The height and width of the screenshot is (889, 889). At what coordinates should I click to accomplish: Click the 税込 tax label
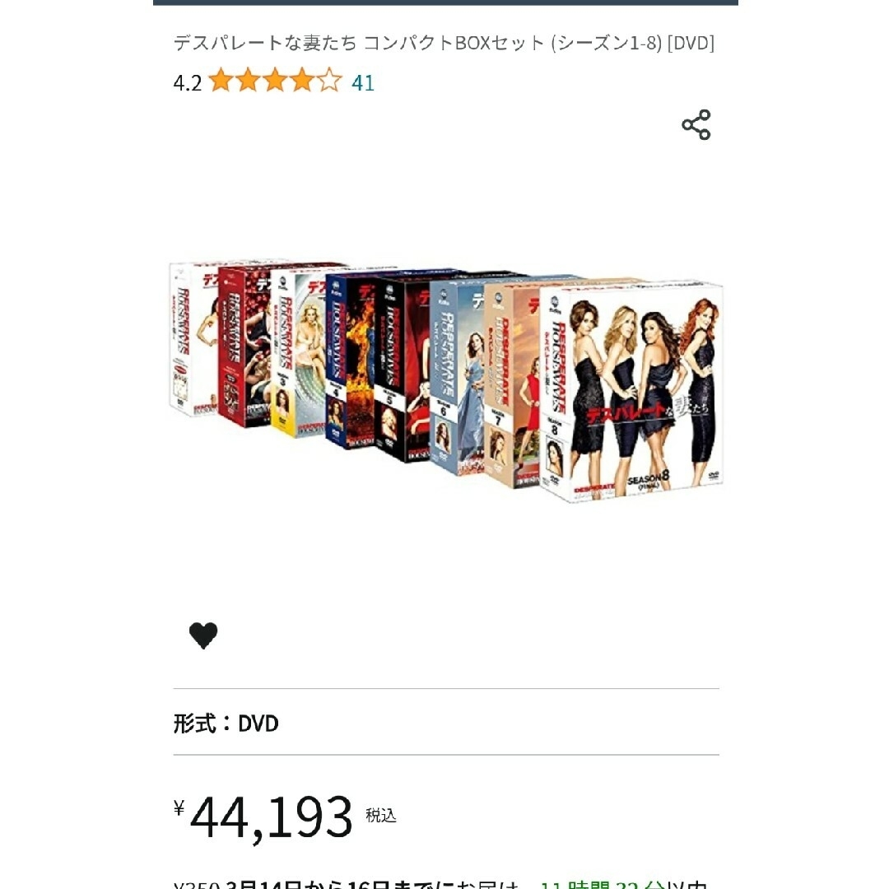click(x=380, y=816)
